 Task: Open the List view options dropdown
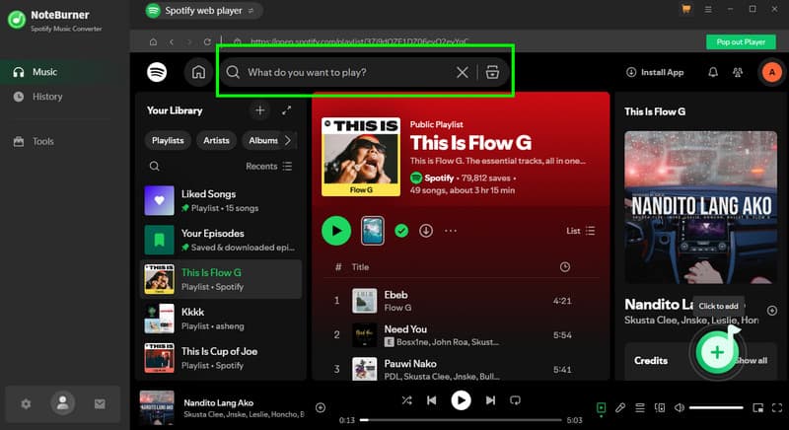[580, 231]
